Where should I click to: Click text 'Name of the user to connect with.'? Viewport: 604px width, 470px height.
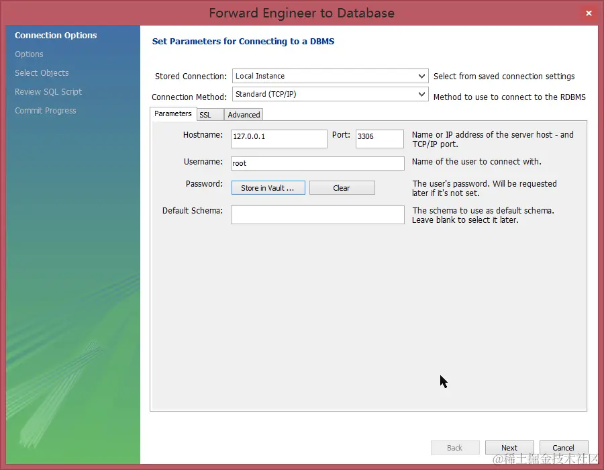click(476, 162)
